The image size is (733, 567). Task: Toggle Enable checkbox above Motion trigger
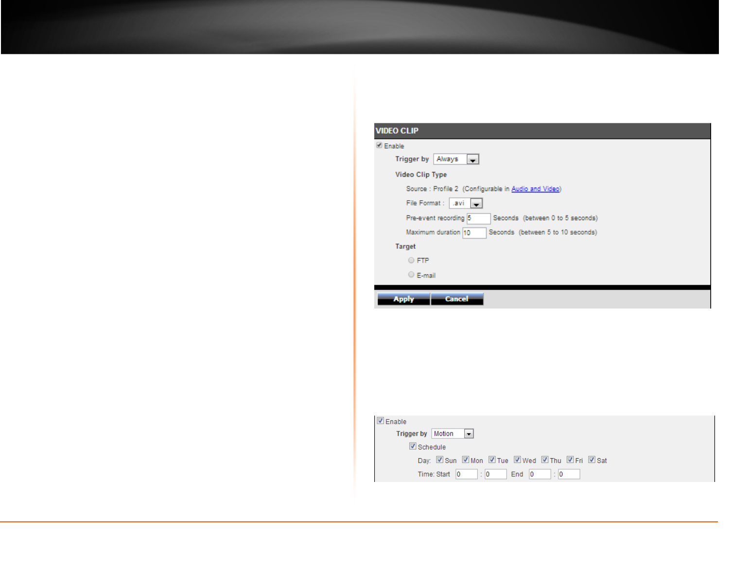[381, 421]
